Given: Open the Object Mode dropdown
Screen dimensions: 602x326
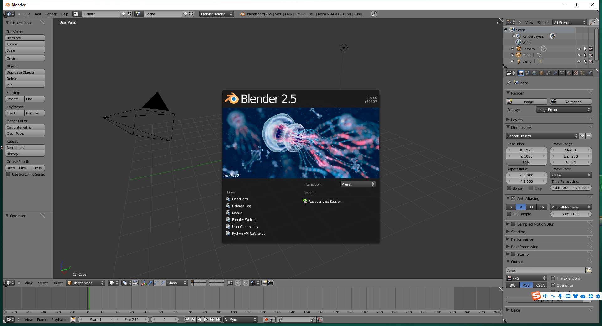Looking at the screenshot, I should (86, 283).
